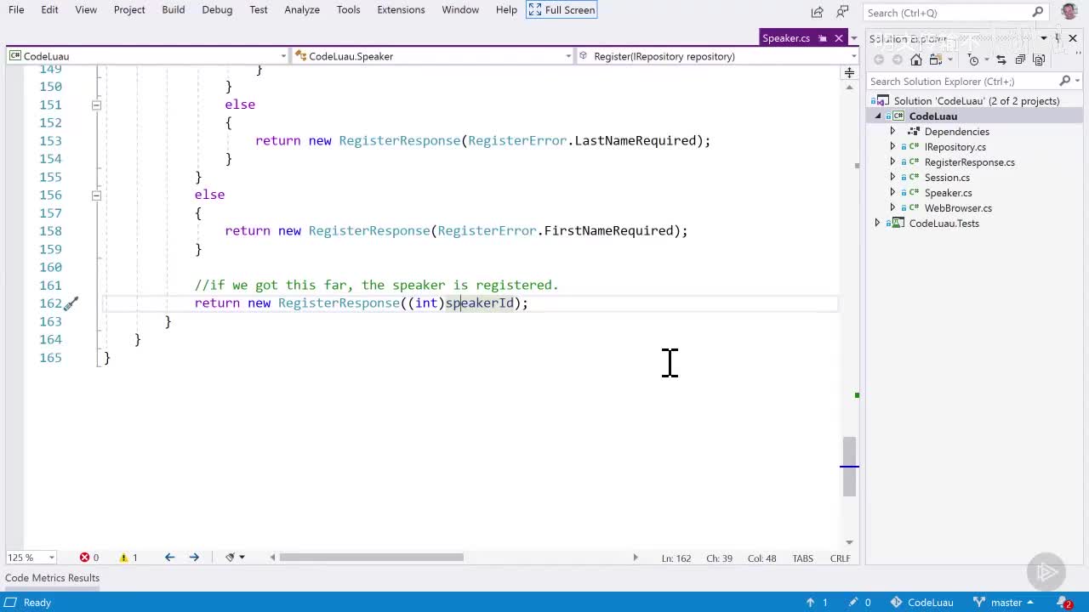
Task: Pin the Speaker.cs tab
Action: [x=822, y=38]
